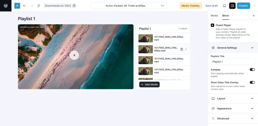258x126 pixels.
Task: Click the General Settings gear icon
Action: click(213, 48)
